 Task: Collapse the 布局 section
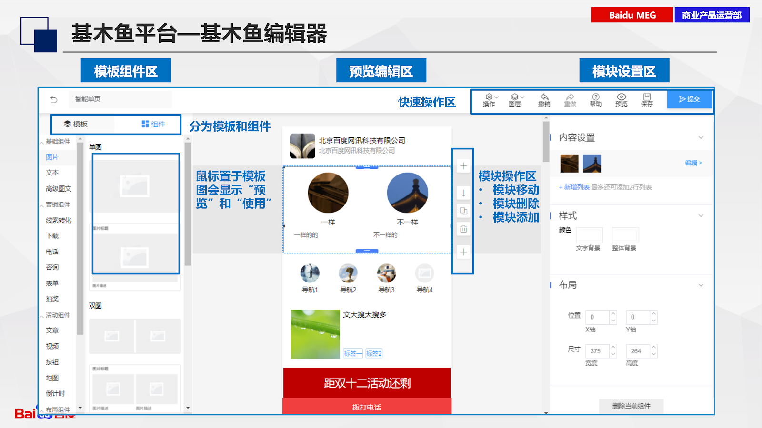(x=701, y=285)
